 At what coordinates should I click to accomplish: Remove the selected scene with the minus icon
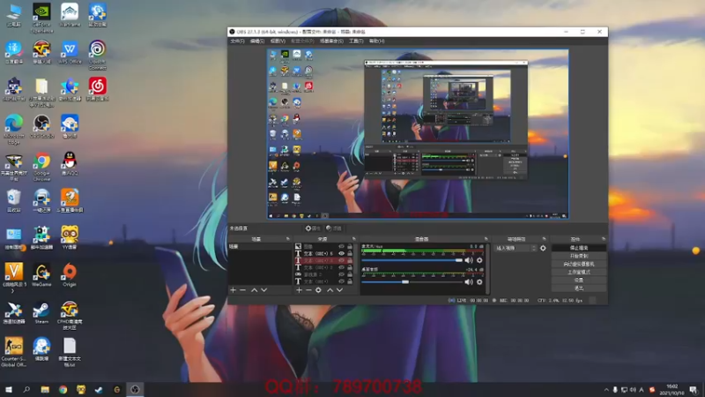pos(243,290)
